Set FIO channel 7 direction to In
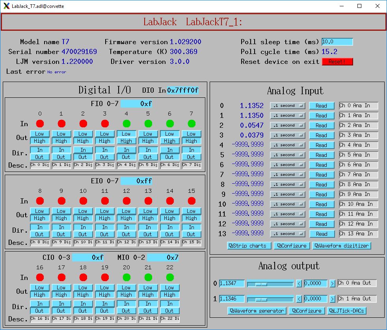This screenshot has height=330, width=387. [191, 150]
